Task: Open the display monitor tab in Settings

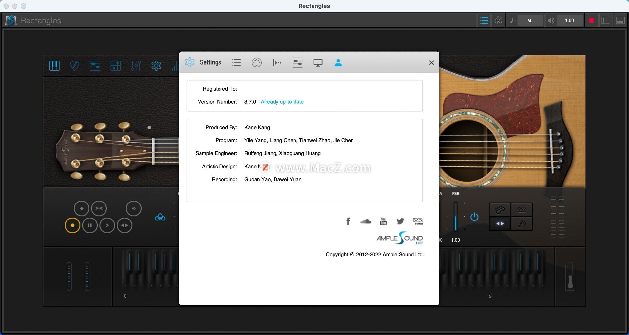Action: (318, 62)
